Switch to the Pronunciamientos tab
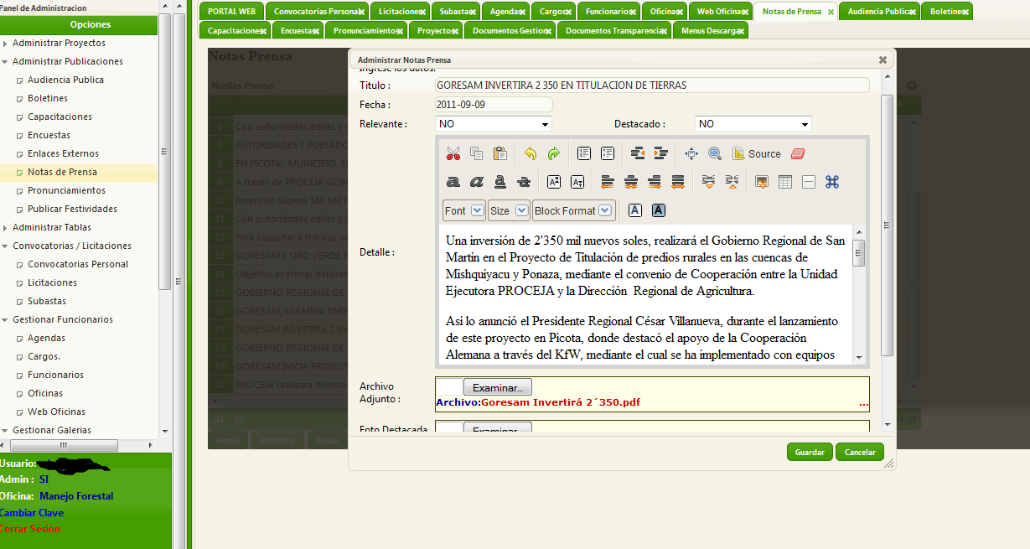Image resolution: width=1030 pixels, height=549 pixels. point(366,30)
